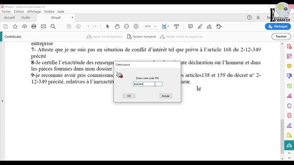Viewport: 294px width, 165px height.
Task: Select the highlighter pen tool
Action: pyautogui.click(x=200, y=27)
